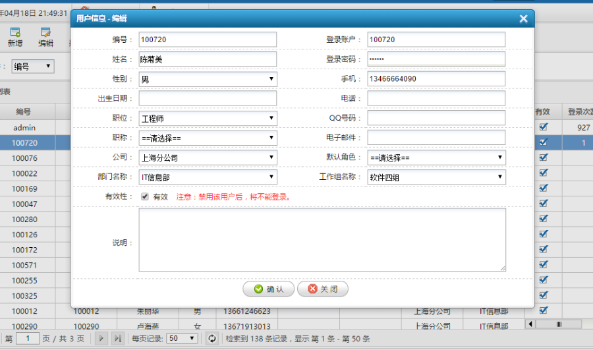Go to next page arrow in pager
Image resolution: width=593 pixels, height=350 pixels.
point(101,338)
